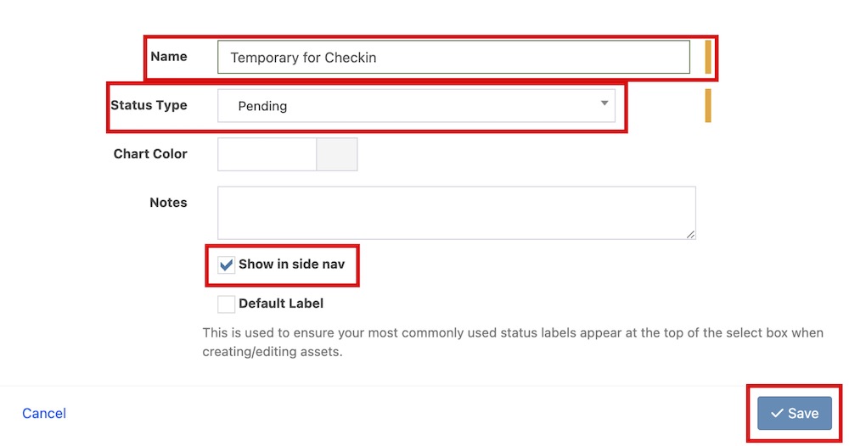This screenshot has width=849, height=446.
Task: Click the Status Type field label
Action: click(149, 106)
